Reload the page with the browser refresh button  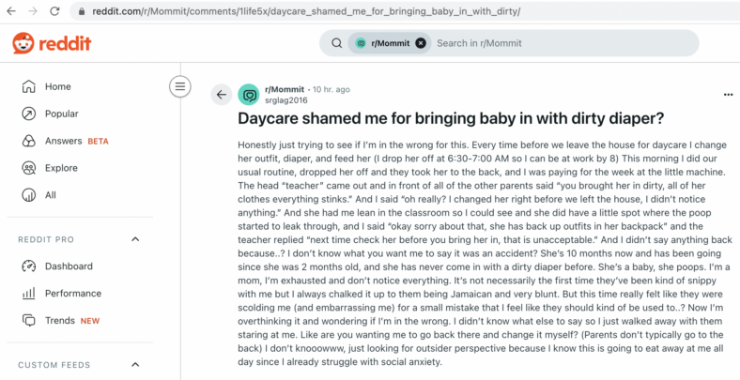point(54,11)
